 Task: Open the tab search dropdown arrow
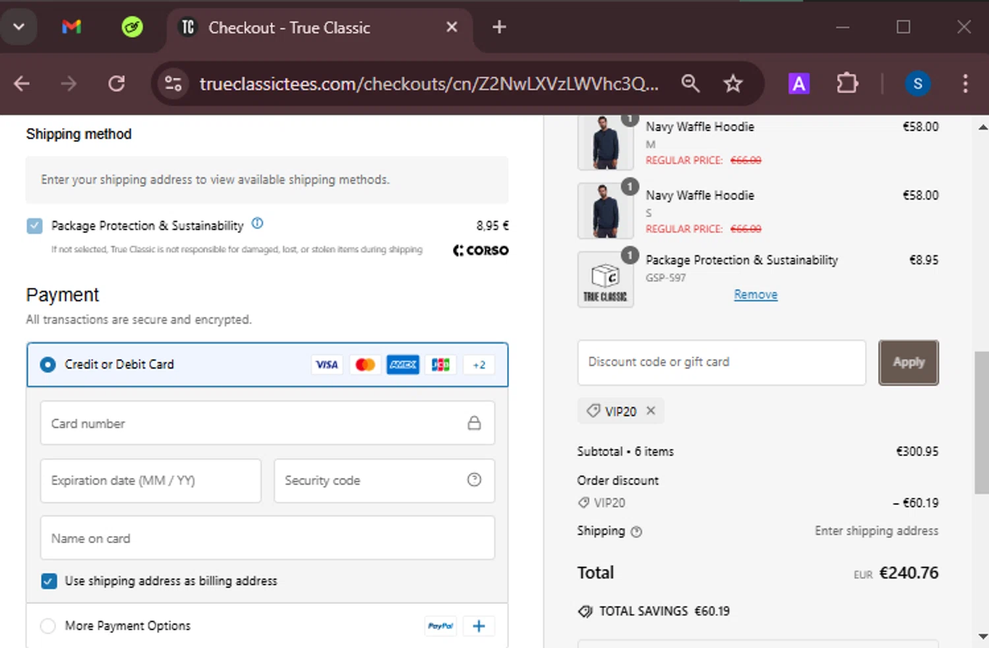tap(18, 27)
